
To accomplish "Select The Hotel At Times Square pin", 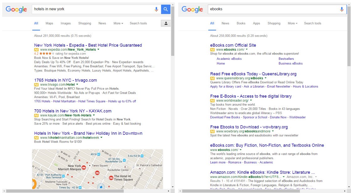I will pyautogui.click(x=111, y=178).
